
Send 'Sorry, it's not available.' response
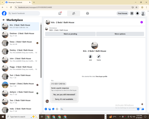[x=64, y=99]
